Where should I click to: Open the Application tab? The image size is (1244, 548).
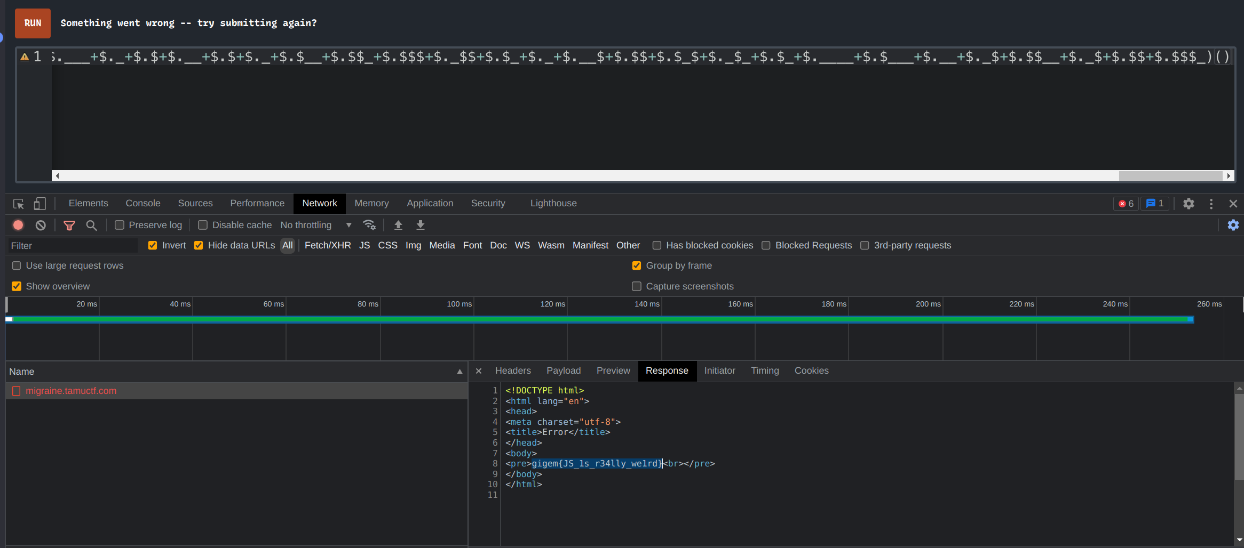tap(430, 203)
